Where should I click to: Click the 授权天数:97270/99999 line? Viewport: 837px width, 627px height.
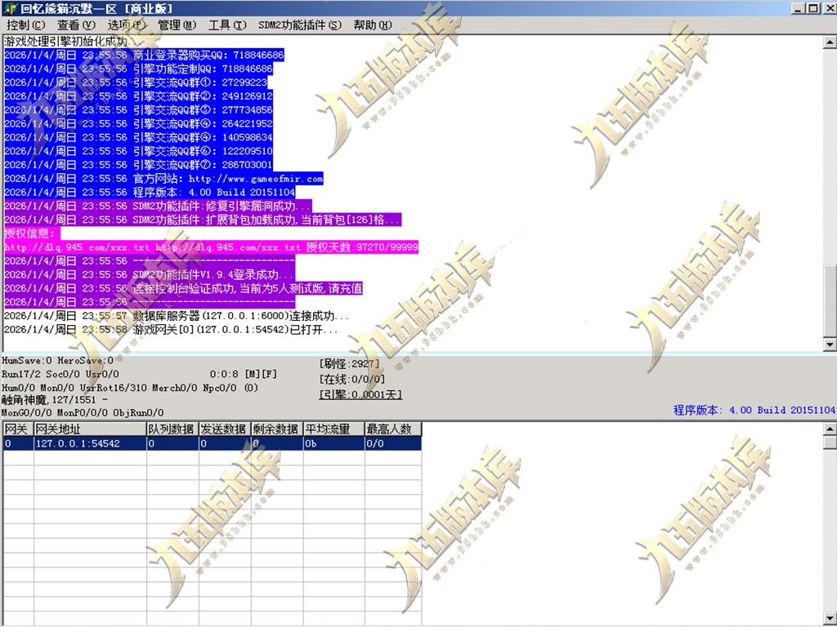211,247
